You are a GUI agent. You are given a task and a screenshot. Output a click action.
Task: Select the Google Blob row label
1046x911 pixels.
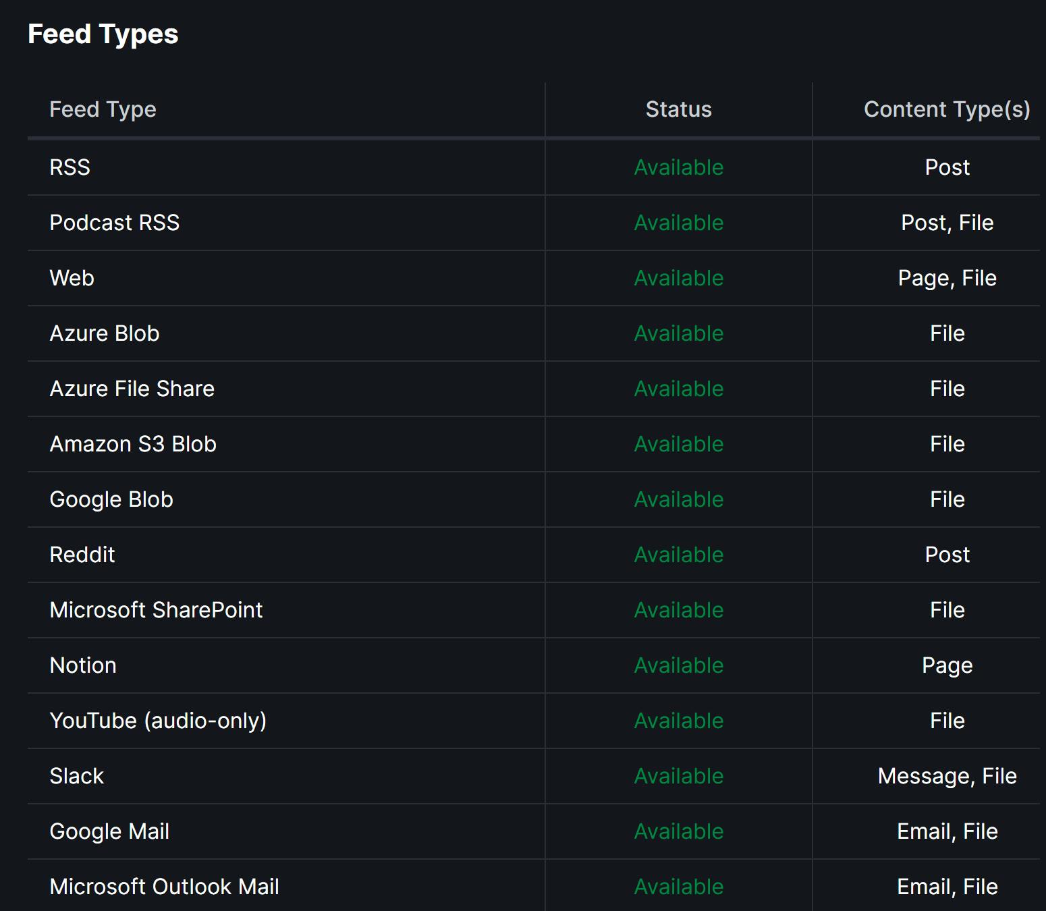point(111,499)
